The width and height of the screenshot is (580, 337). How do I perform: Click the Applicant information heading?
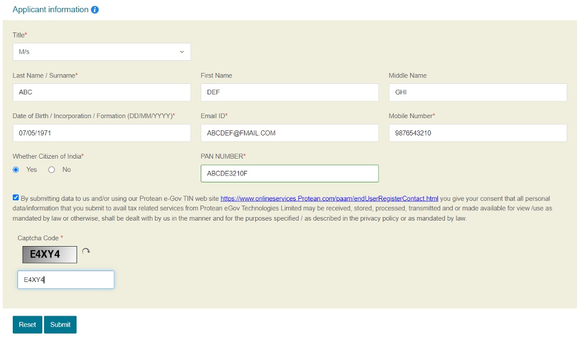point(50,10)
